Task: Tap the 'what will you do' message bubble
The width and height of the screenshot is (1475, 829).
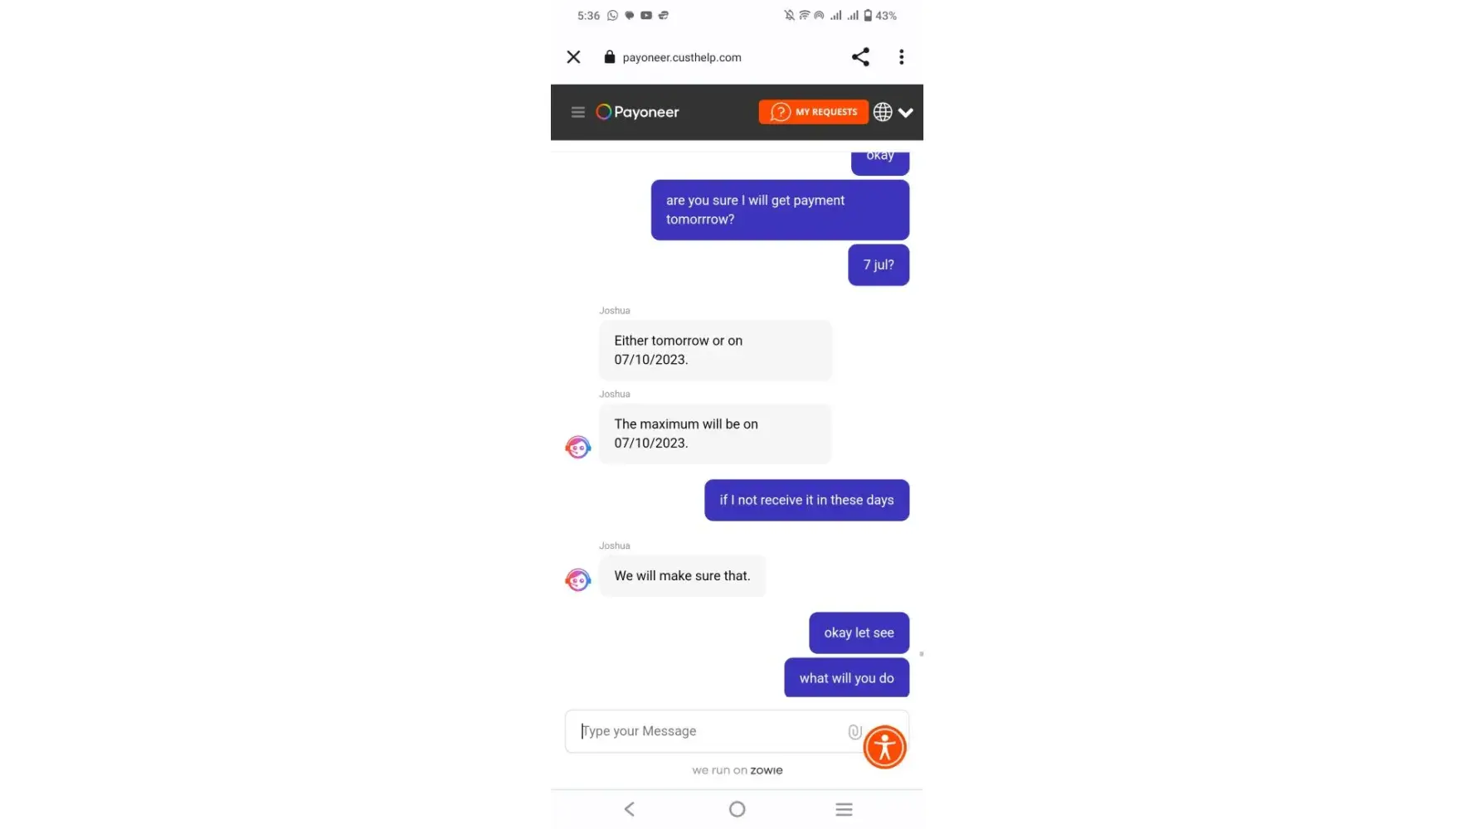Action: [846, 678]
